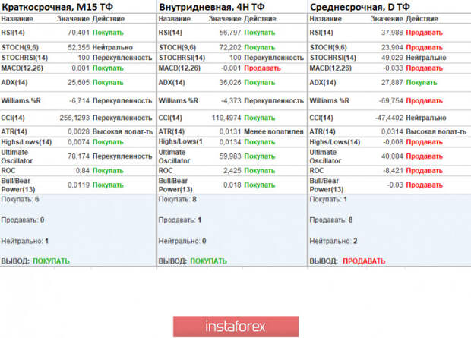Select the RSI value 37,988
Viewport: 471px width, 338px height.
pos(392,33)
